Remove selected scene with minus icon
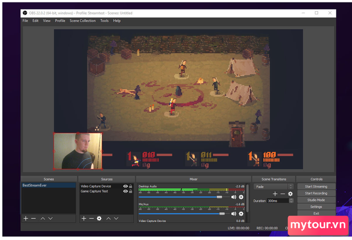The width and height of the screenshot is (352, 240). pyautogui.click(x=34, y=218)
